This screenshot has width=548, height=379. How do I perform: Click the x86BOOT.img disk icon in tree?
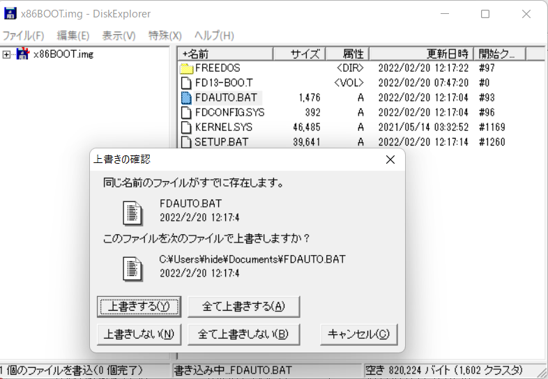pyautogui.click(x=23, y=54)
